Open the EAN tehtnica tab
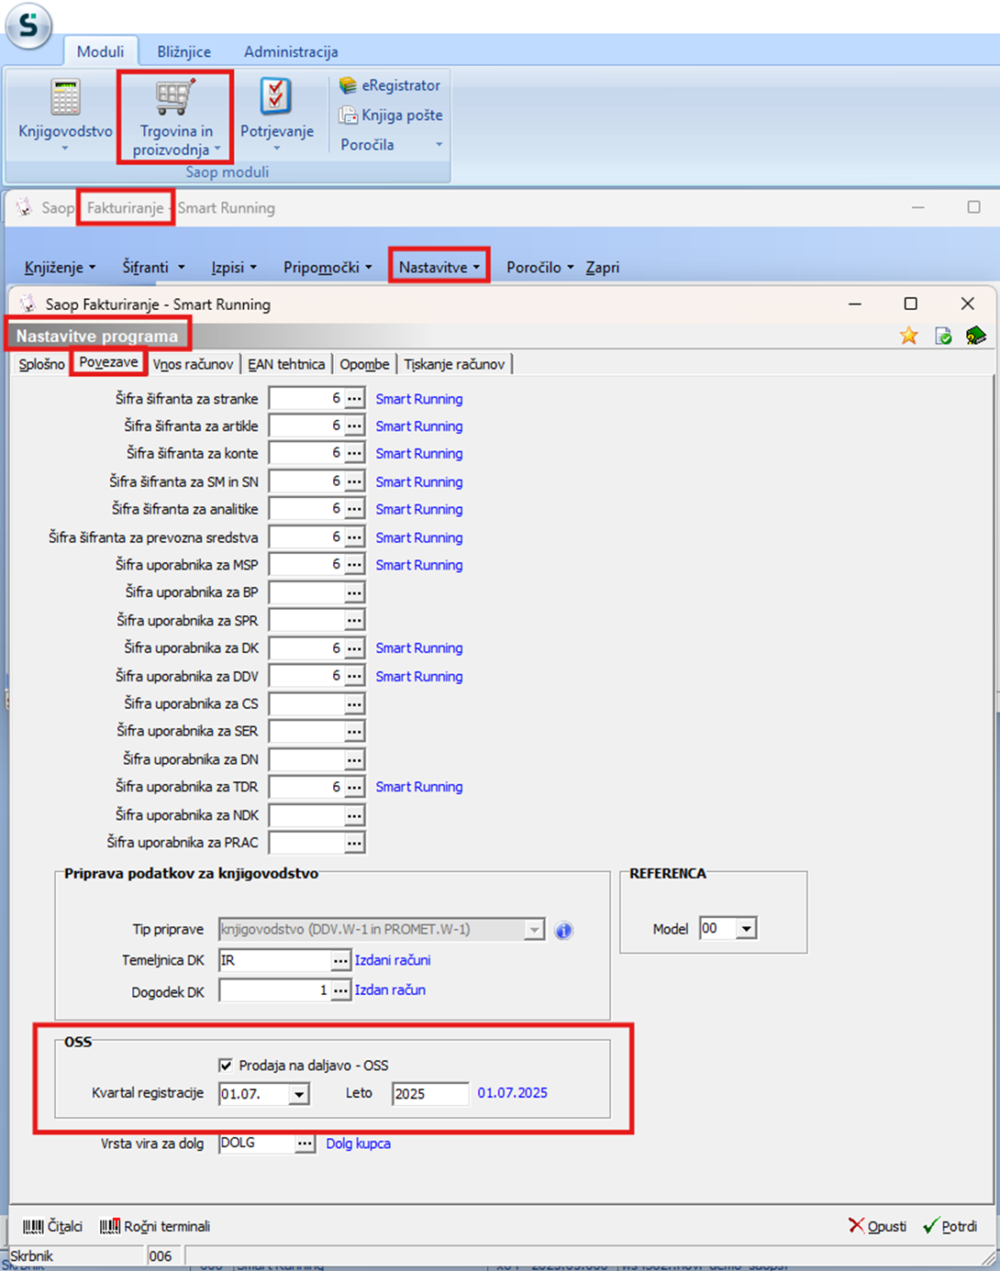The image size is (1000, 1271). [x=286, y=364]
